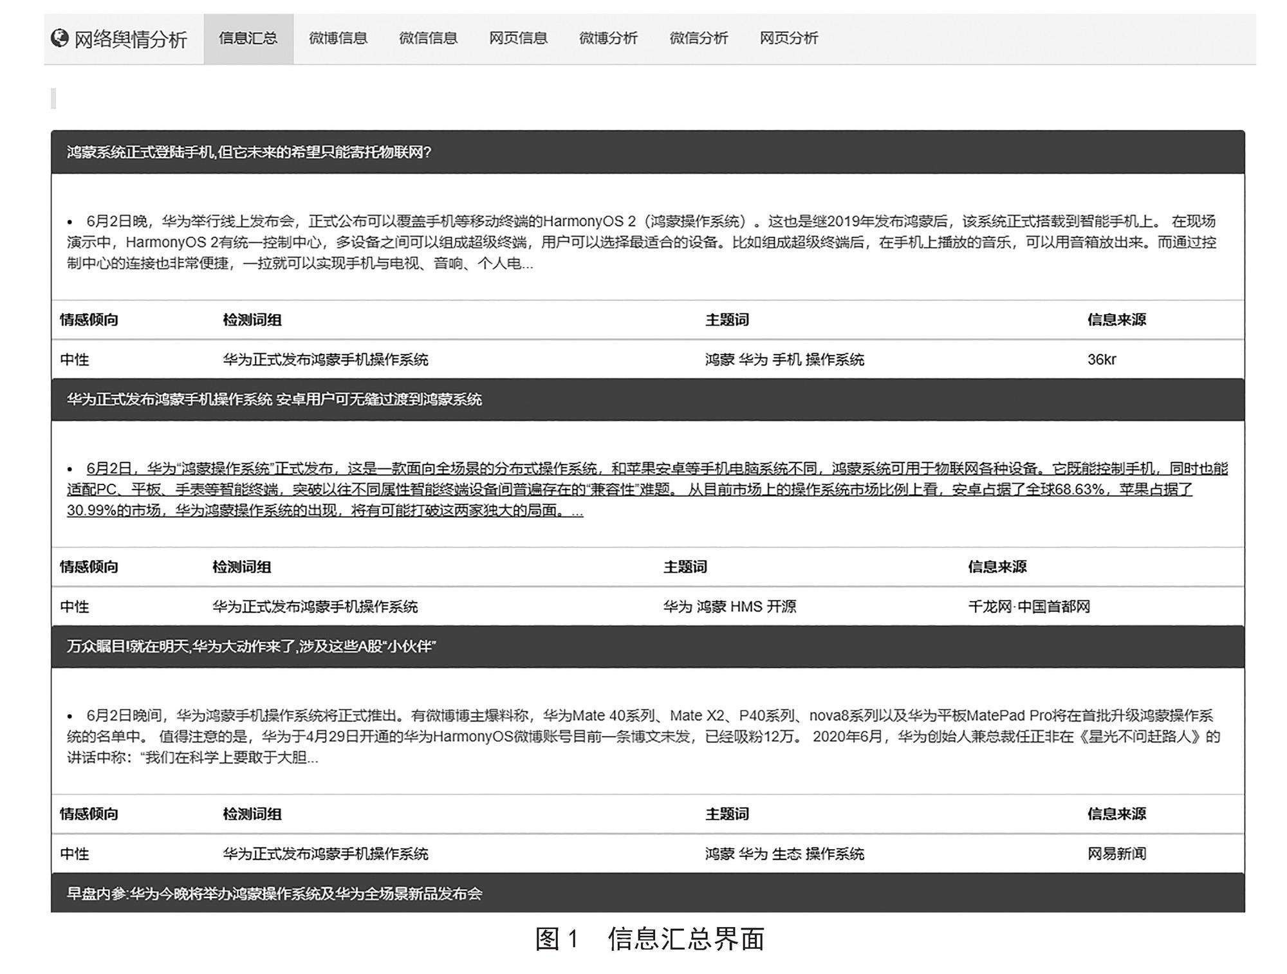Click header 华为正式发布鸿蒙手机操作系统 安卓用户可无缝过渡

click(274, 400)
